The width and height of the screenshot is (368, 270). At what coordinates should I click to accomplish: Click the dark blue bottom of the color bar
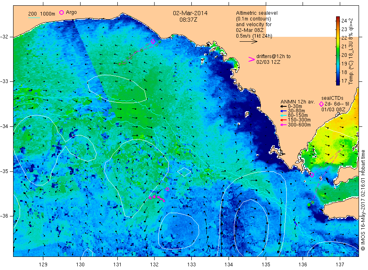338,83
